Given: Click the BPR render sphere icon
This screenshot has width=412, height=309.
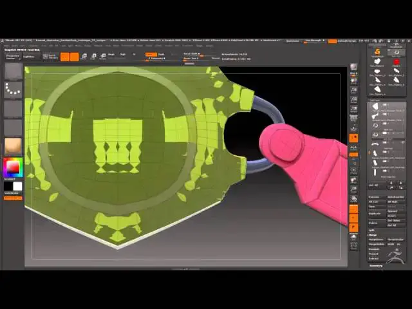Looking at the screenshot, I should point(353,66).
